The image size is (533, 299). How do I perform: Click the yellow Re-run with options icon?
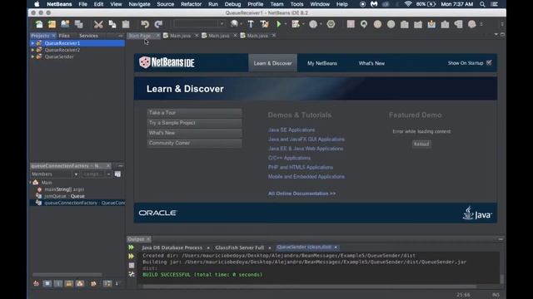click(x=132, y=257)
